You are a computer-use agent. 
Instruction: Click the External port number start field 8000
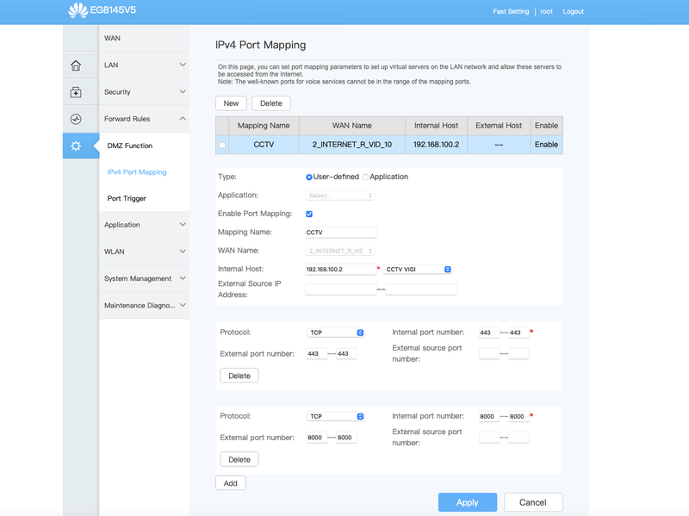click(x=317, y=438)
